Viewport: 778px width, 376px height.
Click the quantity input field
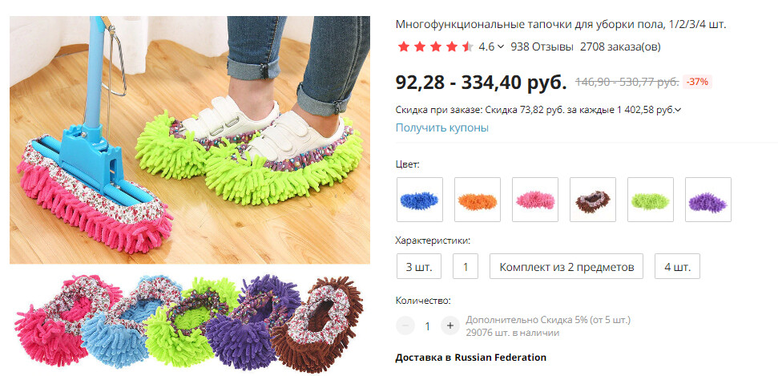(428, 326)
